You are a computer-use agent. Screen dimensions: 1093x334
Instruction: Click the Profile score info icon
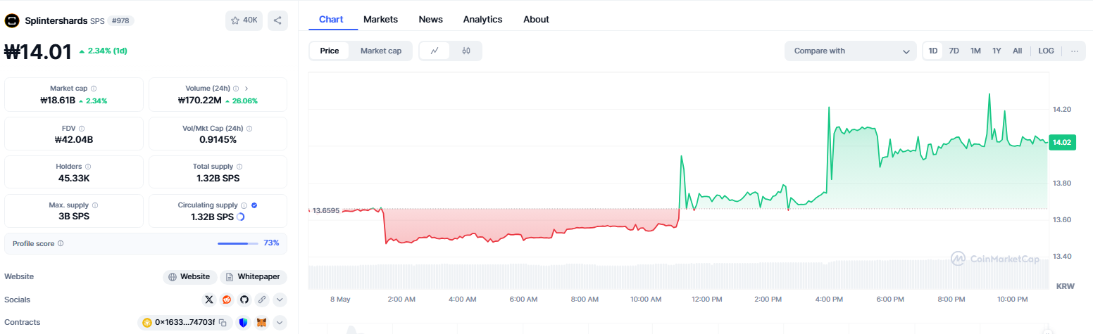pyautogui.click(x=61, y=243)
